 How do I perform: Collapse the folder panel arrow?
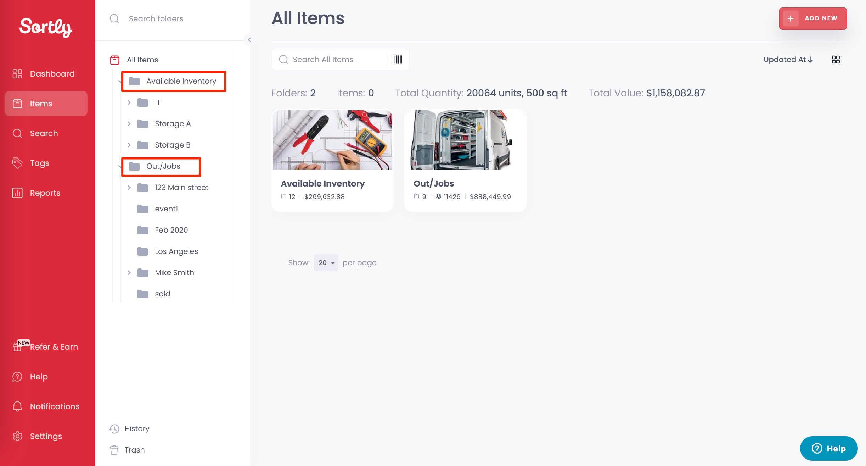pyautogui.click(x=249, y=40)
